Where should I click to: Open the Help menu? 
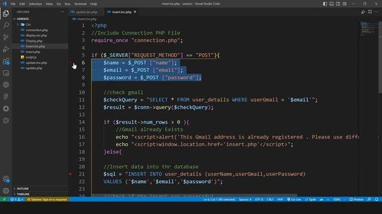[x=94, y=4]
